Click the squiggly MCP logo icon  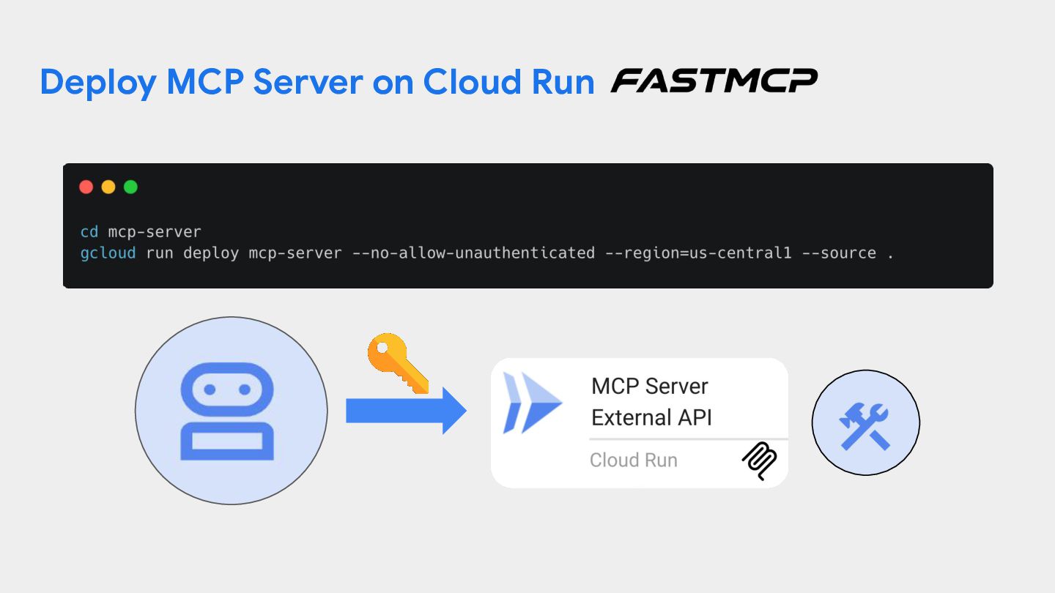pyautogui.click(x=760, y=460)
